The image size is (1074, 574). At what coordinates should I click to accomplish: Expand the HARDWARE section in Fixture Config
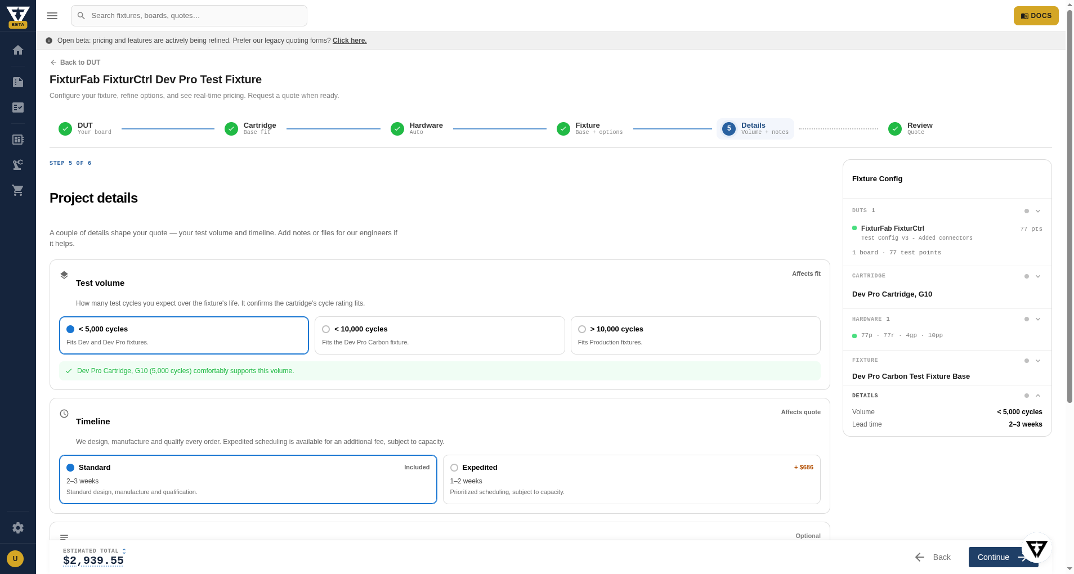[x=1038, y=319]
